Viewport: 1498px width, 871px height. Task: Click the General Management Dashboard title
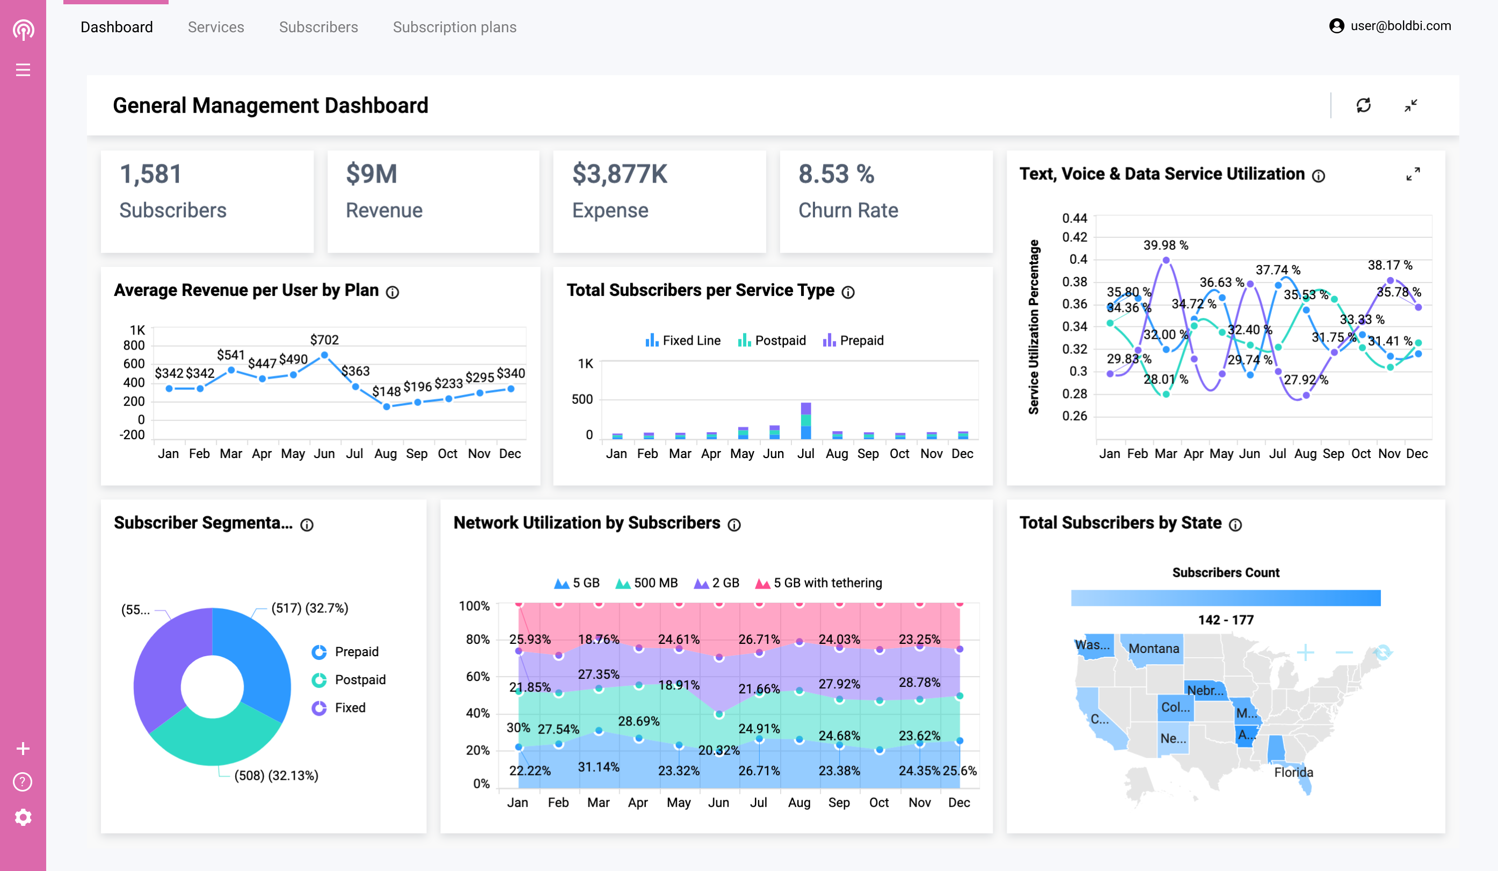pos(271,106)
